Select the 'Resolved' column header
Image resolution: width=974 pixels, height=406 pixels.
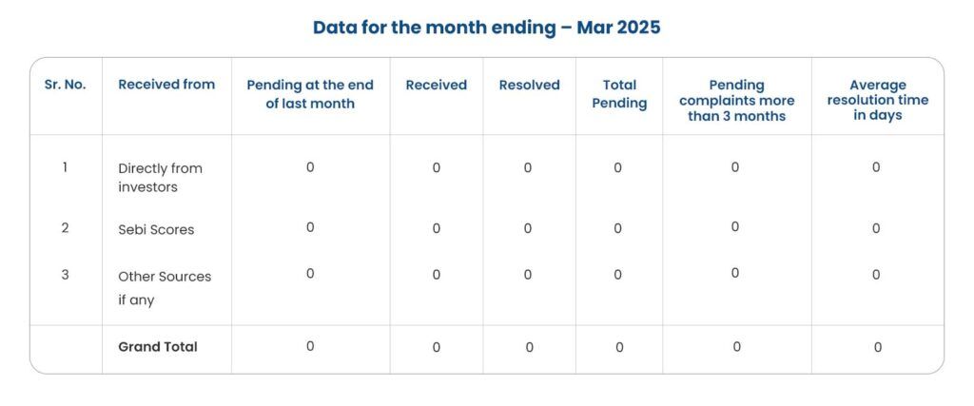[x=529, y=85]
